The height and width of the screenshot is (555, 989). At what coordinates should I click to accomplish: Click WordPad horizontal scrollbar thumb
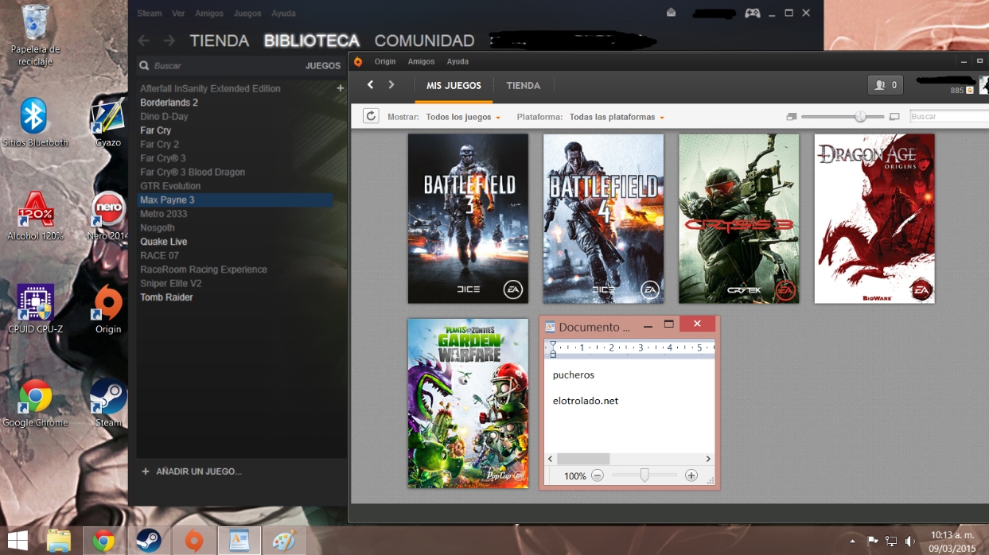coord(583,459)
